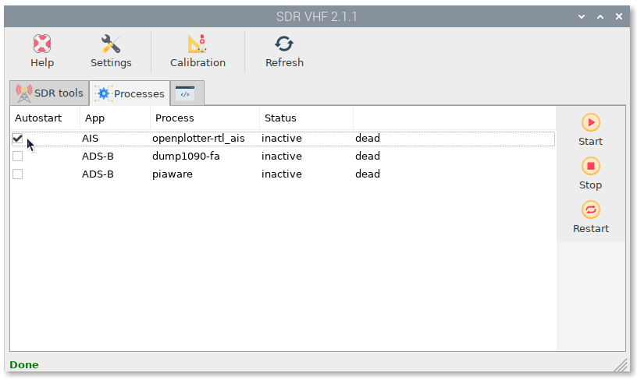637x380 pixels.
Task: Click inactive status of dump1090-fa
Action: click(282, 156)
